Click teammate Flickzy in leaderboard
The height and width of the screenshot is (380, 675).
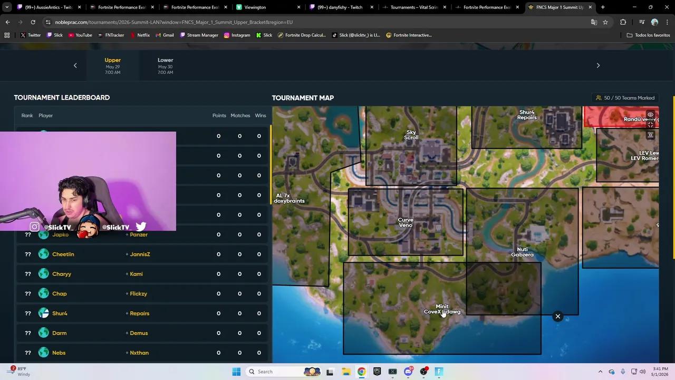coord(138,293)
